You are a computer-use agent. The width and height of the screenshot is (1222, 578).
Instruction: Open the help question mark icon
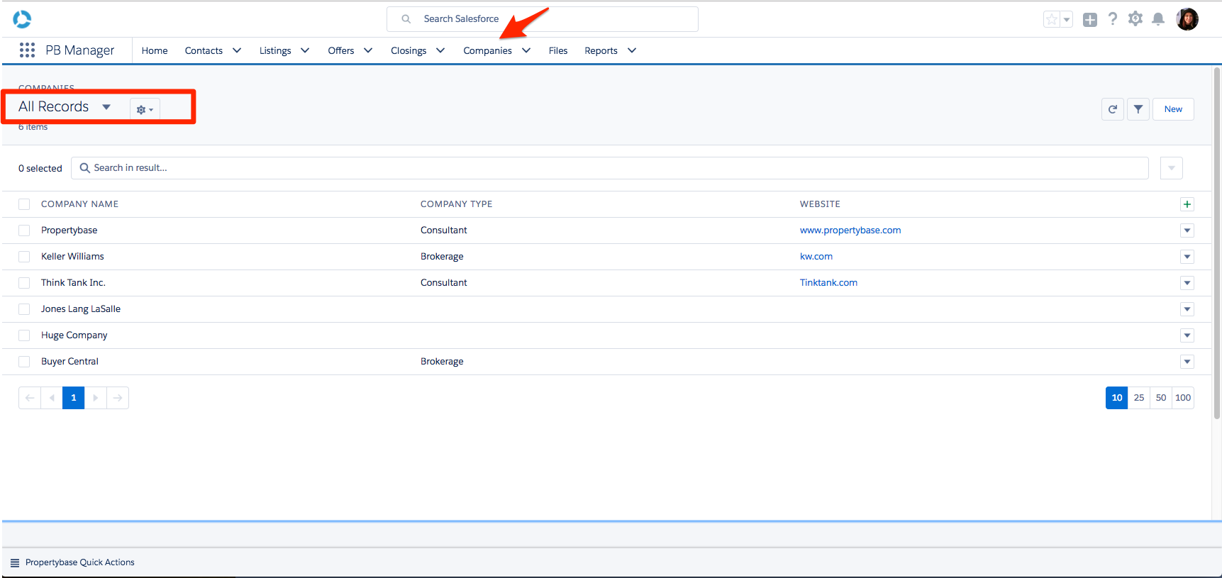1113,19
